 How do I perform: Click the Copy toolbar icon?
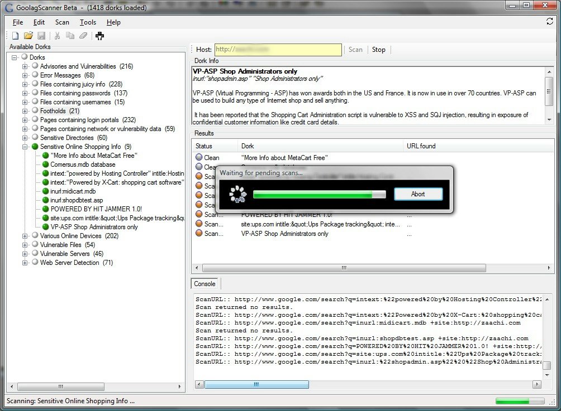(x=70, y=36)
